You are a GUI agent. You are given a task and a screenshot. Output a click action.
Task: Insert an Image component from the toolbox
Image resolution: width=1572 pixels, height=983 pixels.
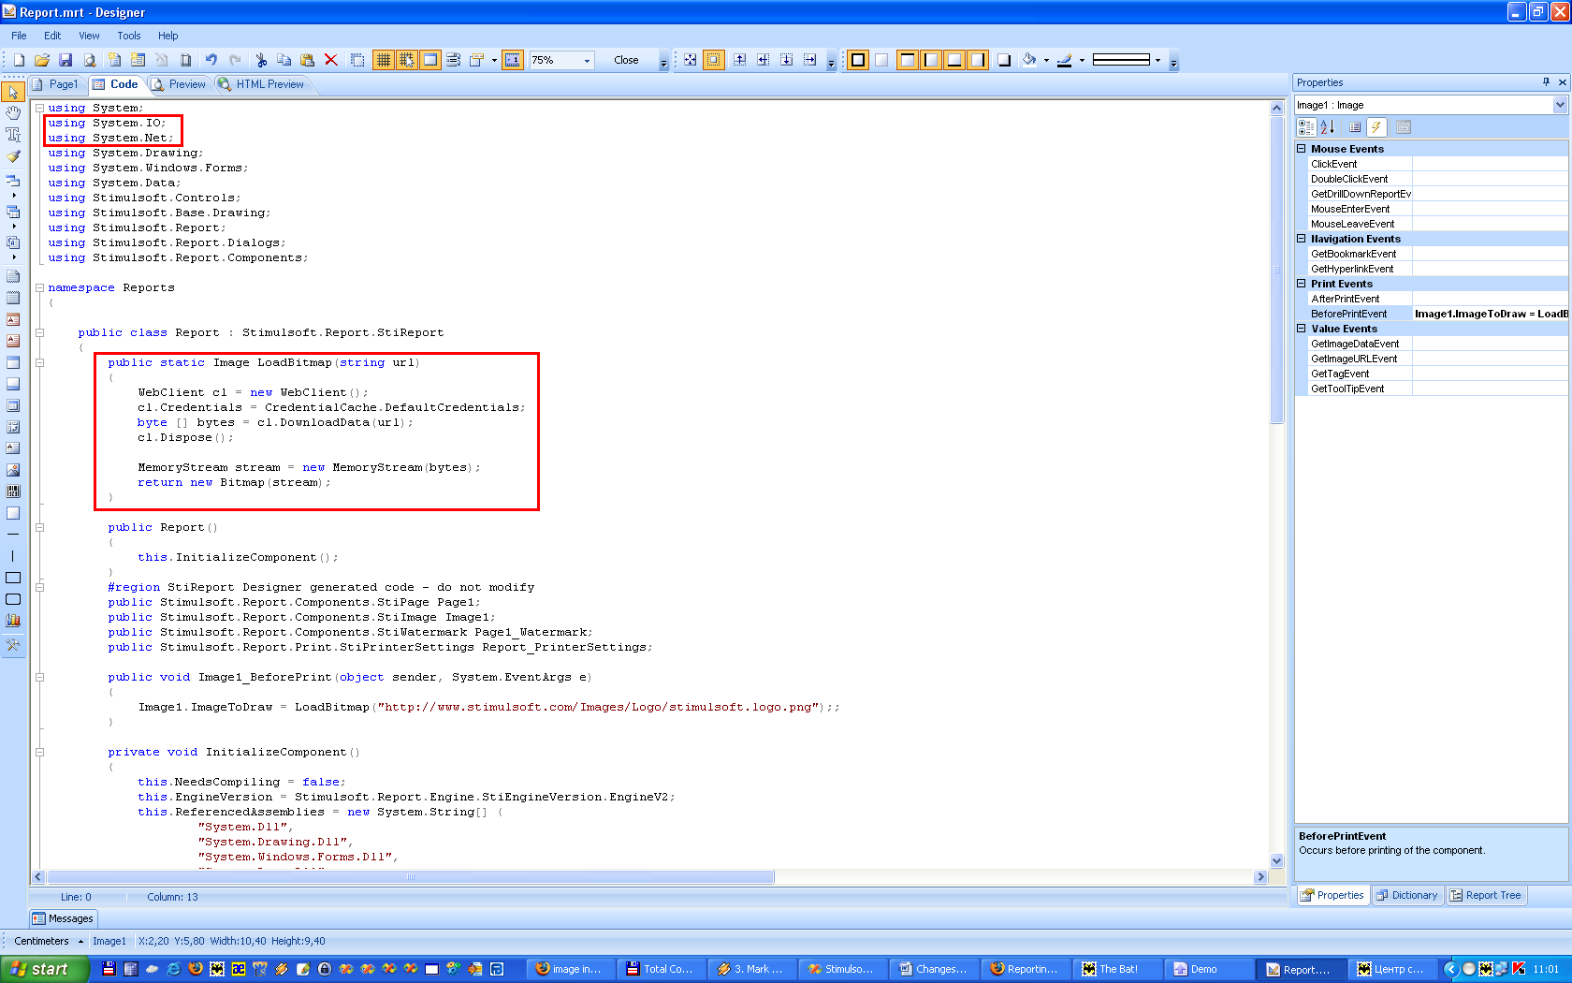13,470
